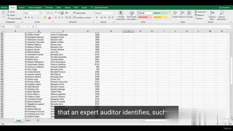The height and width of the screenshot is (131, 233).
Task: Open Ordenar y filtrar menu
Action: coord(212,15)
